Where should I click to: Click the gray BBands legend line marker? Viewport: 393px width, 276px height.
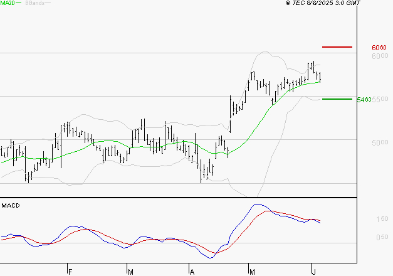[48, 4]
